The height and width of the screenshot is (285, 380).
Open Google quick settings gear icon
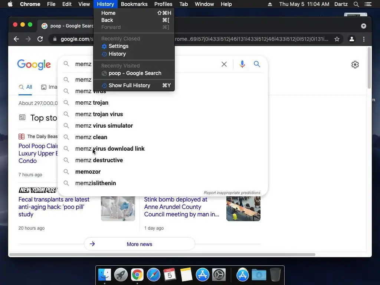[355, 65]
